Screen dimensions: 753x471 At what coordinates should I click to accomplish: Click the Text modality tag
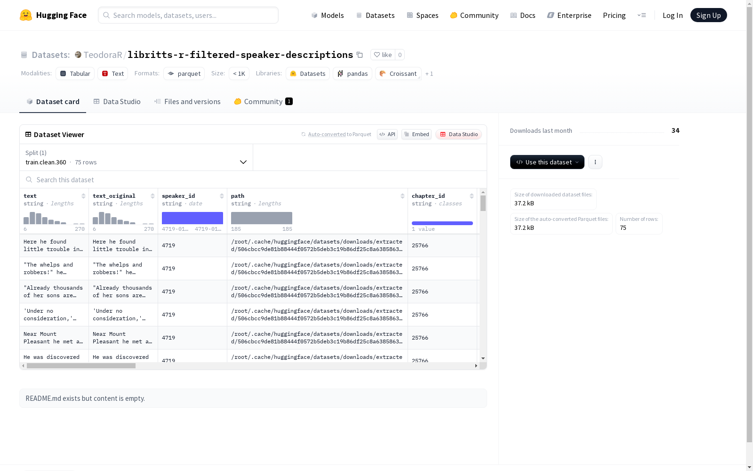coord(113,73)
